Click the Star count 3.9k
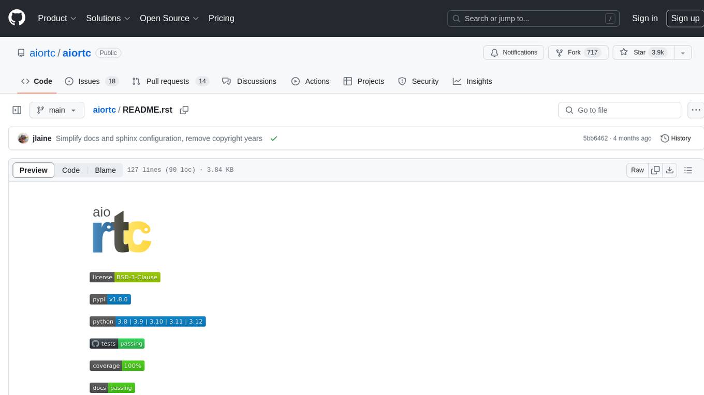704x395 pixels. click(658, 52)
